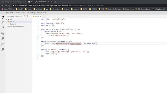Open the Getting Flexible Tog... bookmark
This screenshot has width=167, height=93.
[x=113, y=9]
